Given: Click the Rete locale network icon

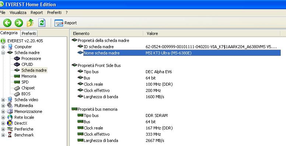Looking at the screenshot, I should pyautogui.click(x=10, y=117).
